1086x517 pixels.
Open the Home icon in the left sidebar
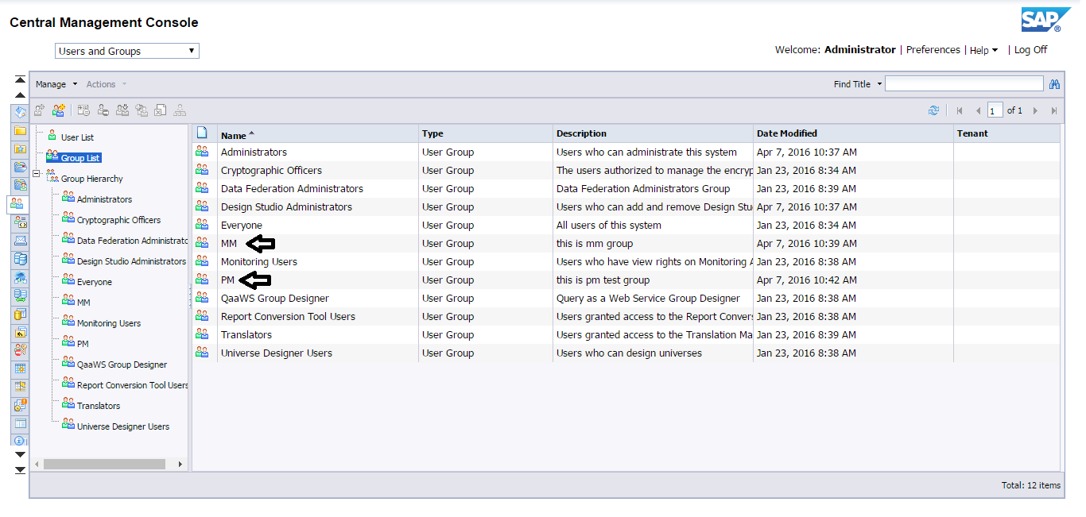point(20,112)
